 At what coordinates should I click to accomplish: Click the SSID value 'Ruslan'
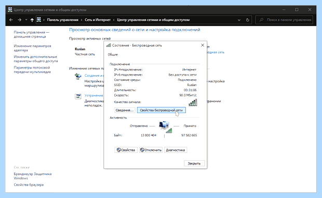click(x=192, y=85)
